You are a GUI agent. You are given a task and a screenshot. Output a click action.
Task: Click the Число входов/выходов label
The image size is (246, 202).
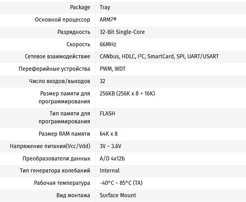click(x=59, y=81)
